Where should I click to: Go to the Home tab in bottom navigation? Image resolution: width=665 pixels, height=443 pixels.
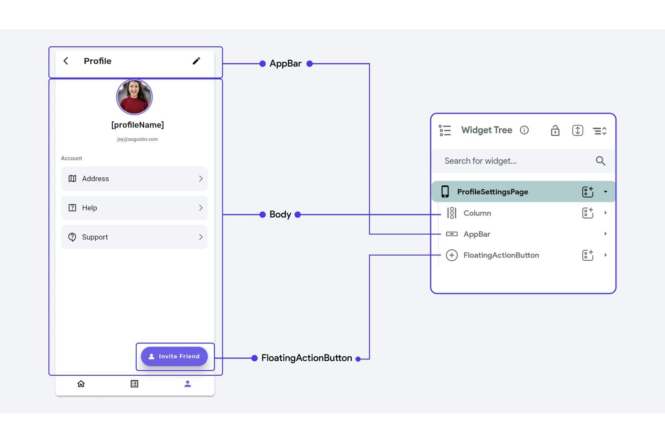point(81,384)
